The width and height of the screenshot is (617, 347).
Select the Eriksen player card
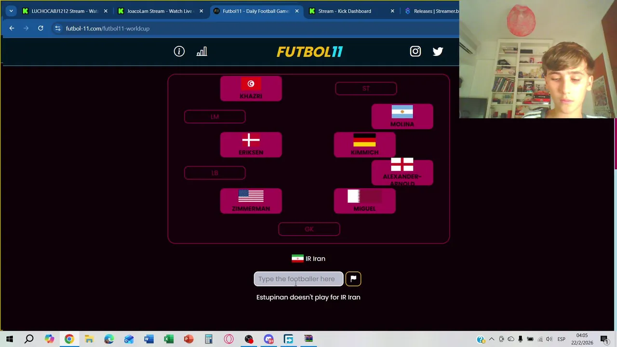pyautogui.click(x=251, y=145)
